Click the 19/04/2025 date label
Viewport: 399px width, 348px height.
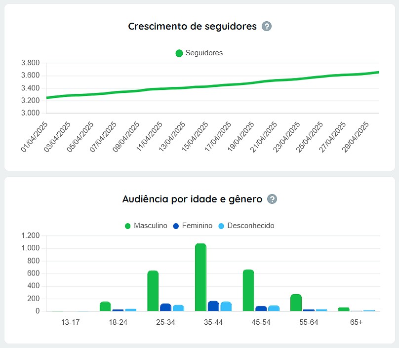(x=240, y=137)
